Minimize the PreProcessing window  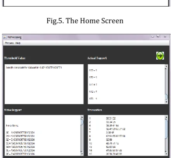pos(153,36)
